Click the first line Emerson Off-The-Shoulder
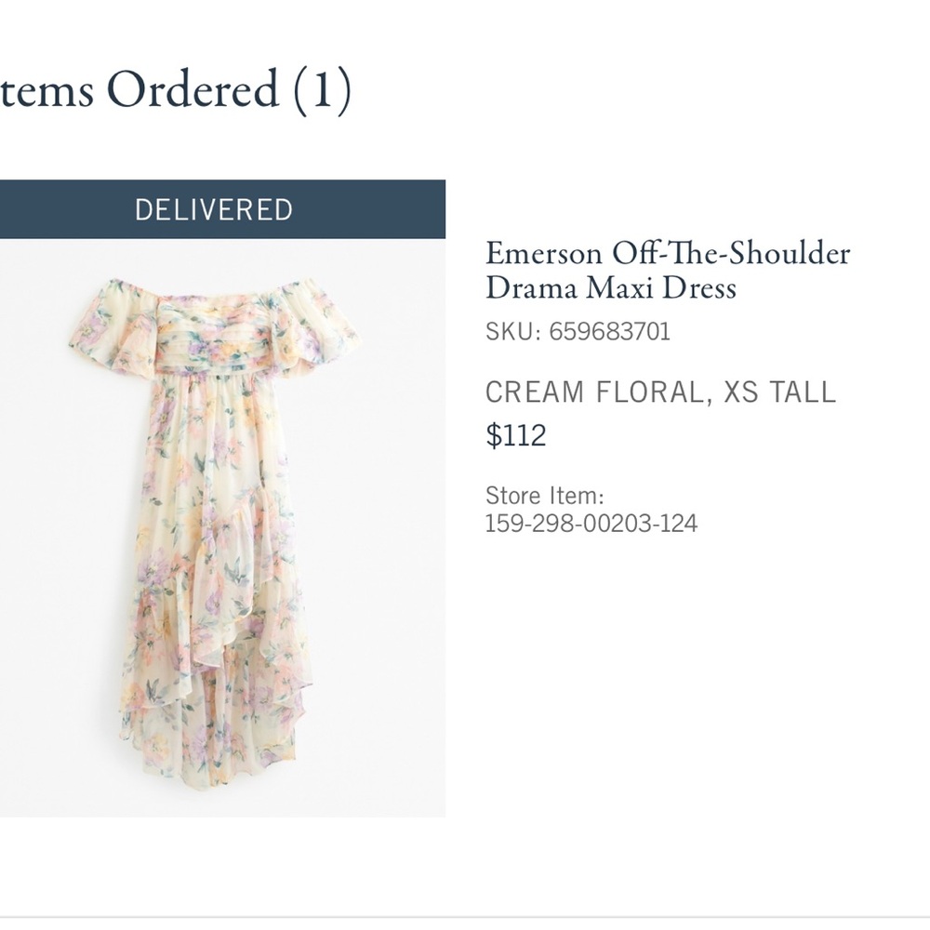 tap(666, 253)
